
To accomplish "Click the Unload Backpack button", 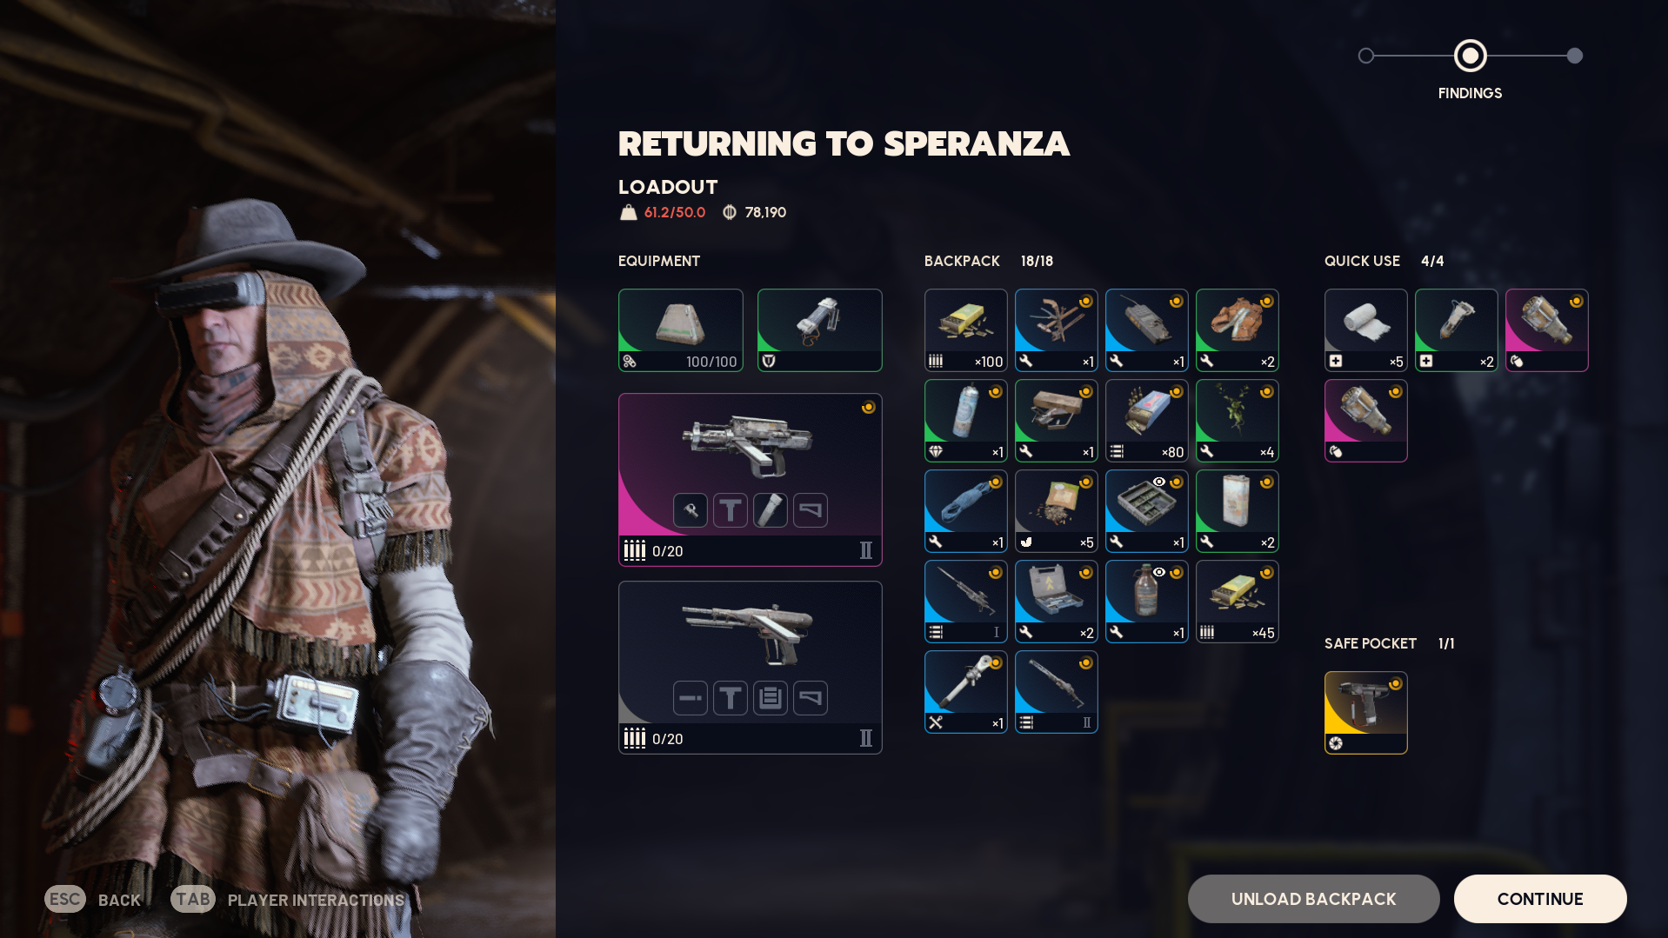I will [x=1313, y=899].
